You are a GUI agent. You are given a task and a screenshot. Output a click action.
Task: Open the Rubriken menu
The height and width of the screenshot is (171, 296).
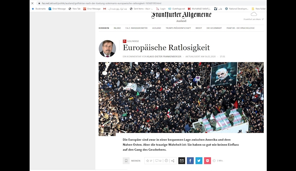[104, 28]
